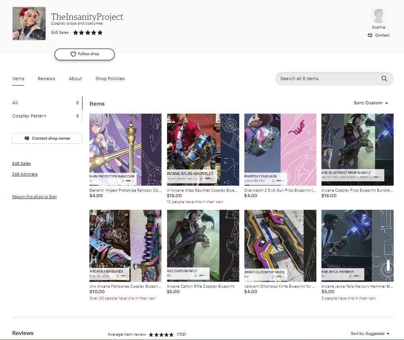Open Arcane Caitlyn Rifle thumbnail

203,246
